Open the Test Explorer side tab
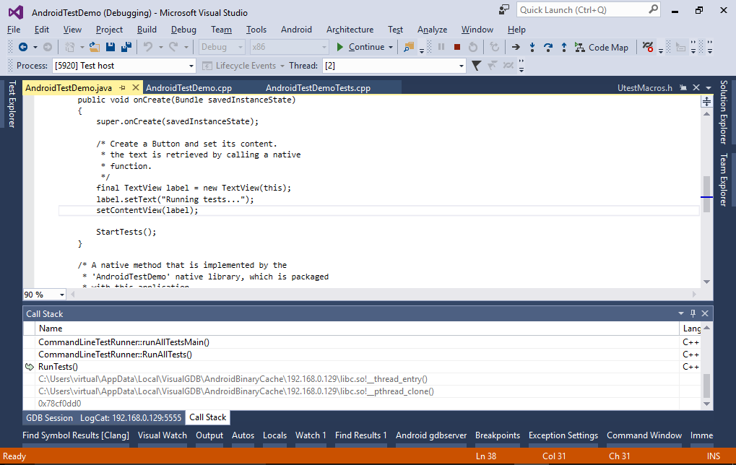Screen dimensions: 736x465 [x=12, y=104]
